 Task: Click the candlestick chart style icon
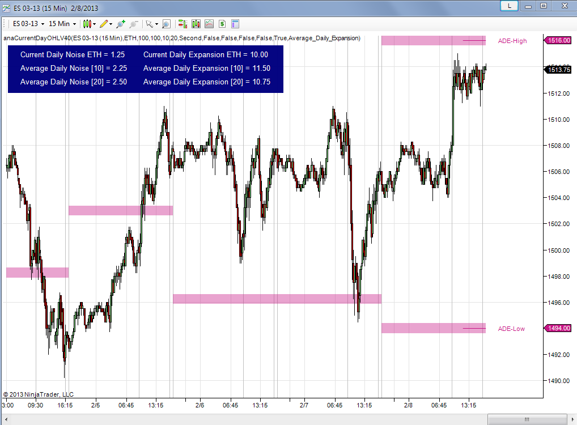tap(87, 24)
